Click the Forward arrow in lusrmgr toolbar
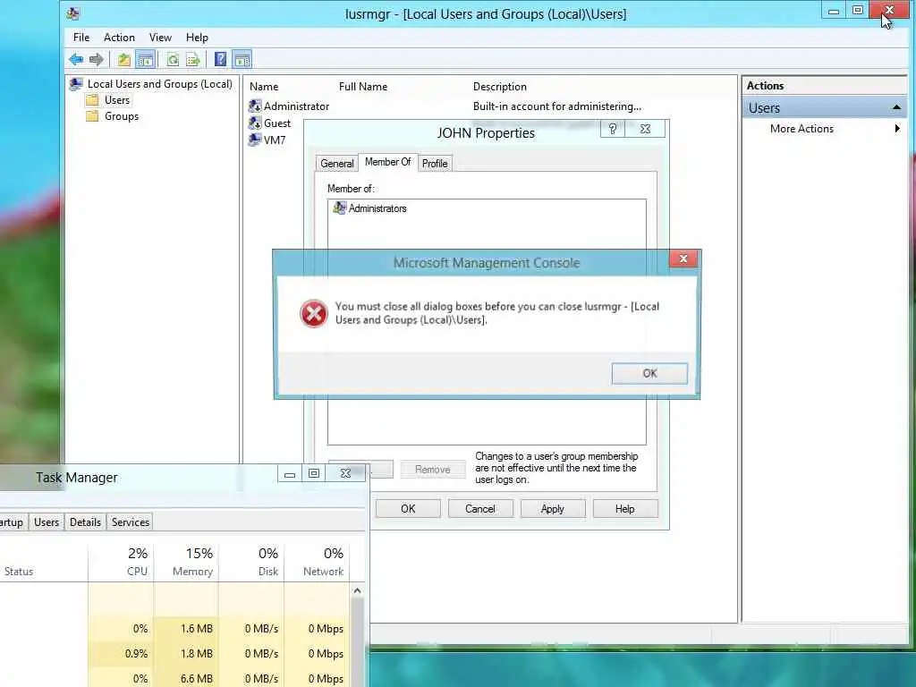Screen dimensions: 916x687 click(x=97, y=59)
